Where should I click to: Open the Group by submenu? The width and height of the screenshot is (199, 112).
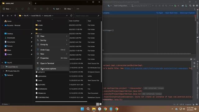(52, 44)
